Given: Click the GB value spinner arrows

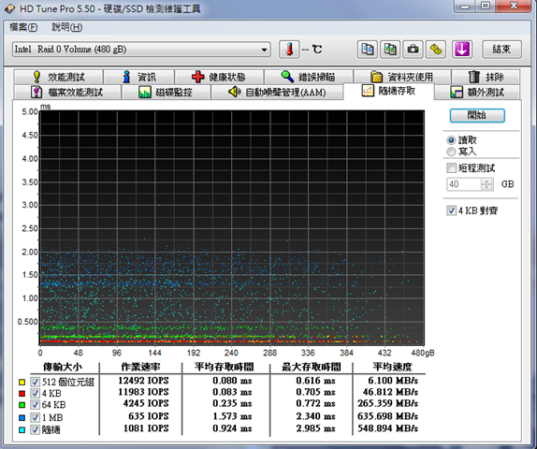Looking at the screenshot, I should coord(486,184).
